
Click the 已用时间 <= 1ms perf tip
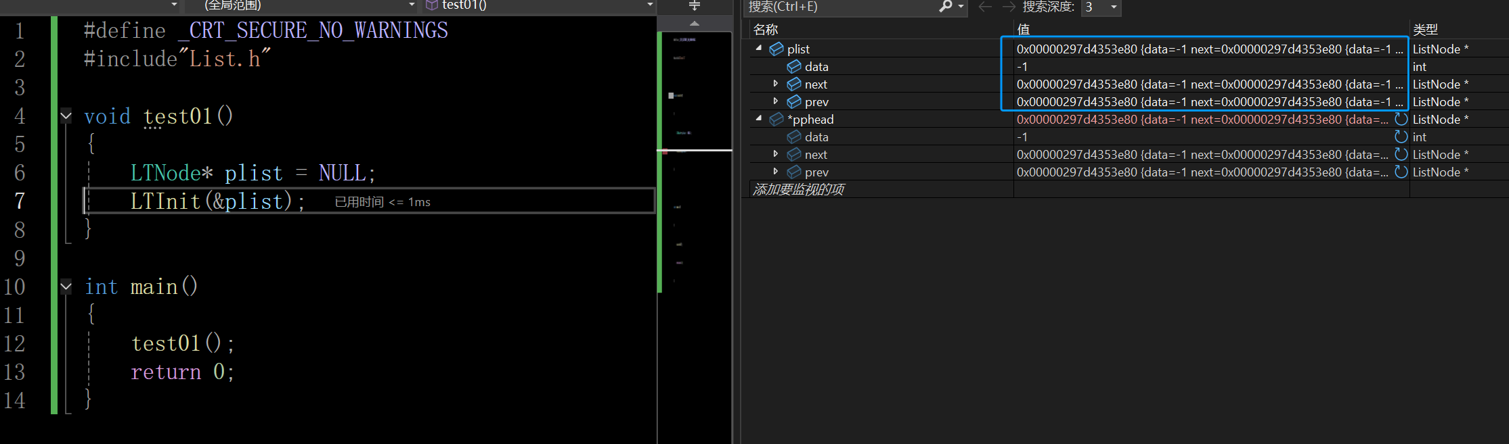382,202
